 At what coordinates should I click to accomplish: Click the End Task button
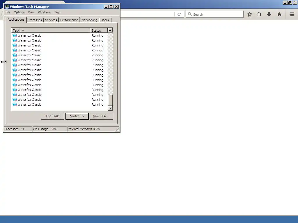click(52, 116)
